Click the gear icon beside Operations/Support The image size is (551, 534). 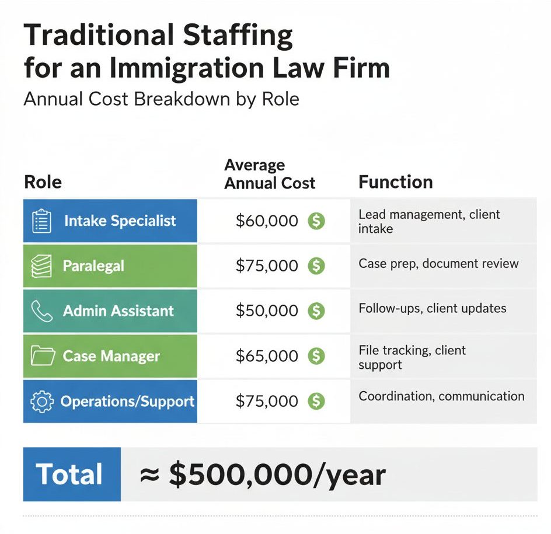(x=41, y=401)
